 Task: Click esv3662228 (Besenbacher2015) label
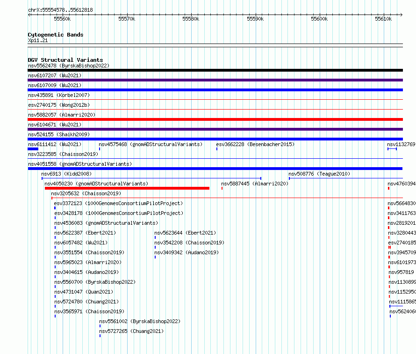tap(255, 144)
